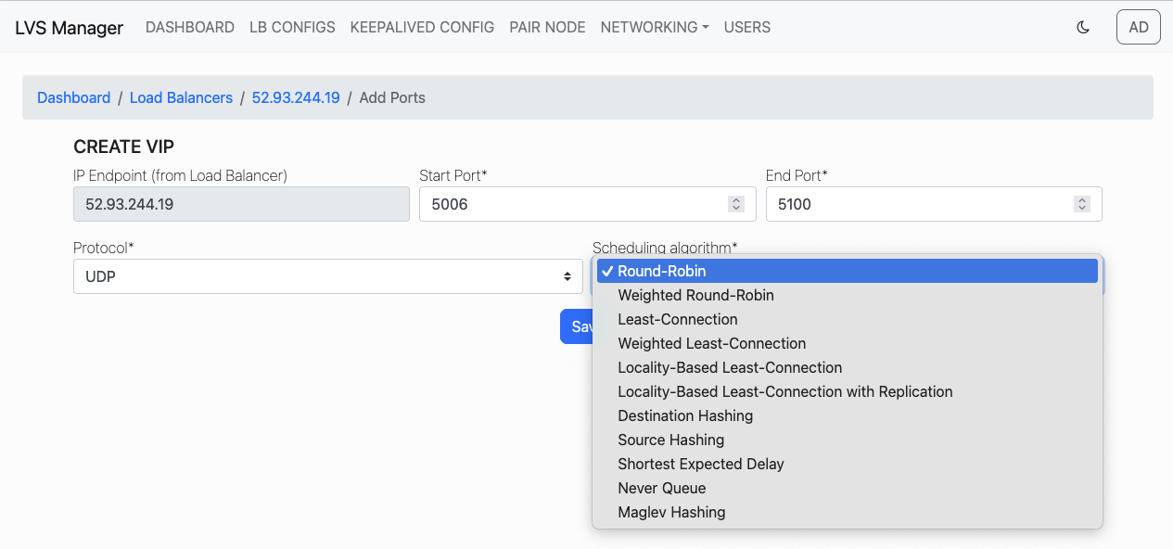
Task: Toggle dark mode moon icon
Action: click(x=1082, y=27)
